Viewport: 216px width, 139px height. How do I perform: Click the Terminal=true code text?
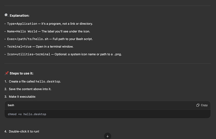click(19, 47)
